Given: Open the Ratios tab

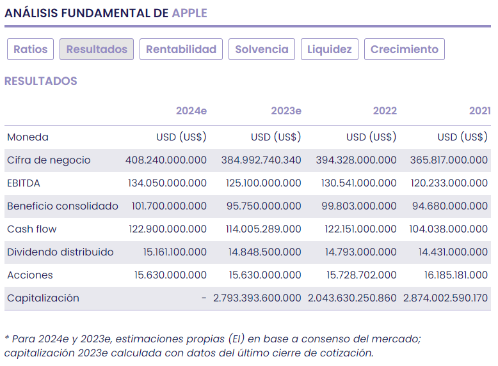Looking at the screenshot, I should (31, 49).
